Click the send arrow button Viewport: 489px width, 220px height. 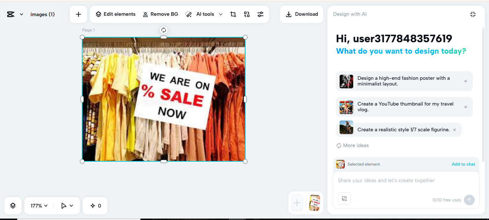[x=469, y=200]
